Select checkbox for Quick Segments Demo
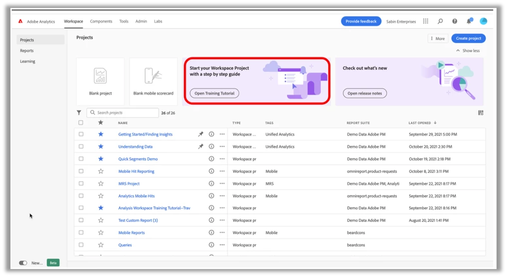Screen dimensions: 507x277 81,159
